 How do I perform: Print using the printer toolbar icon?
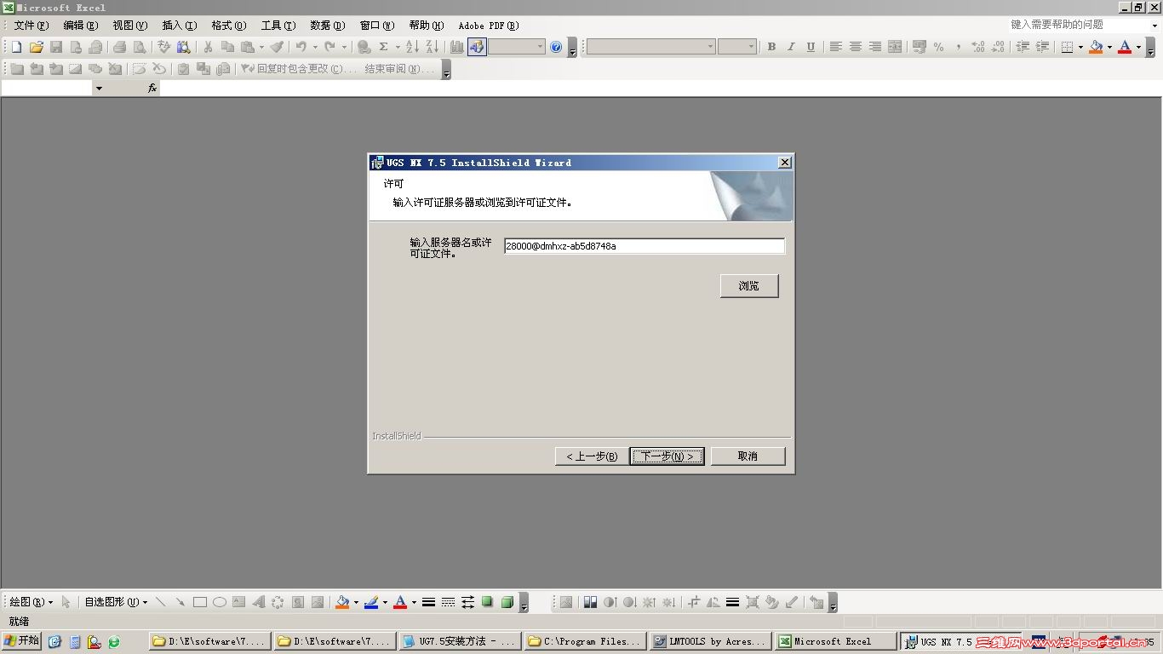[119, 47]
